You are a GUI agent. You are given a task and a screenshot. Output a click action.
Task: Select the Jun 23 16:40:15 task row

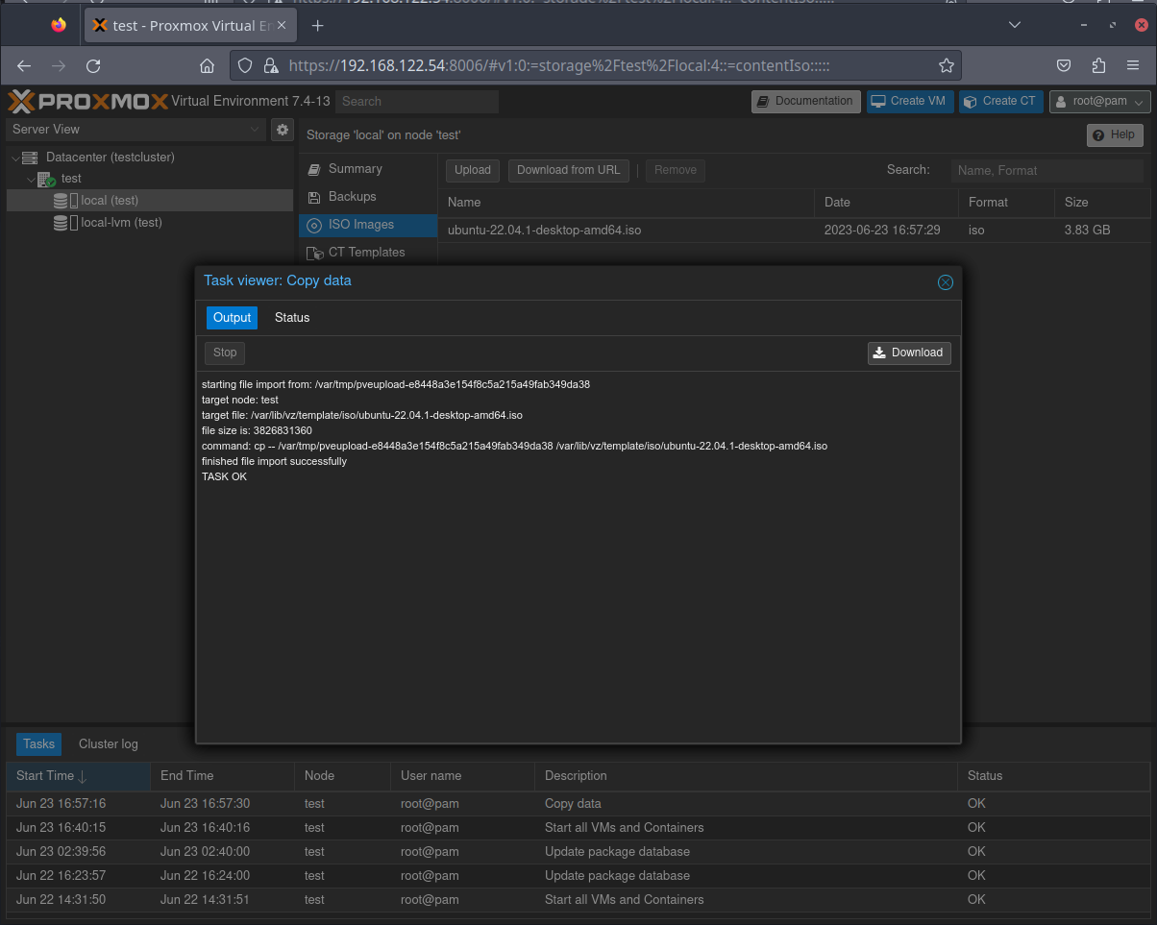tap(578, 827)
